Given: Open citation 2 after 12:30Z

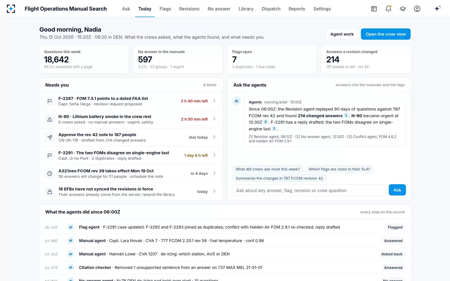Looking at the screenshot, I should tap(266, 122).
